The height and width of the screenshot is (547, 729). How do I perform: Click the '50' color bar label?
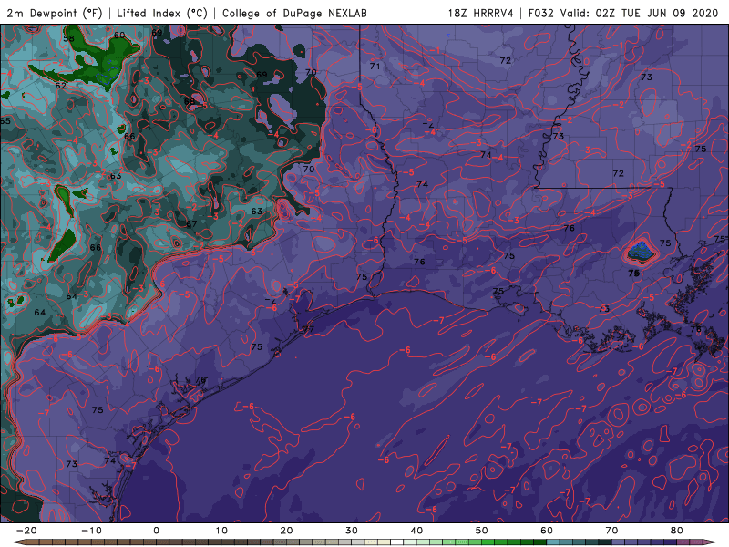(x=482, y=531)
